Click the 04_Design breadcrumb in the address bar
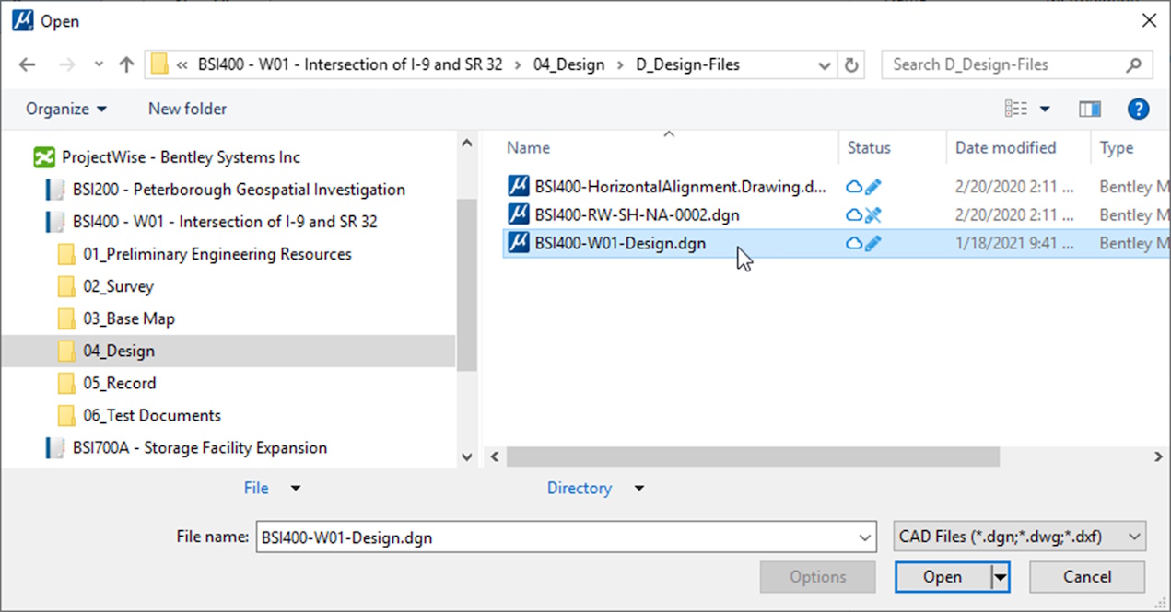The height and width of the screenshot is (612, 1171). point(568,64)
